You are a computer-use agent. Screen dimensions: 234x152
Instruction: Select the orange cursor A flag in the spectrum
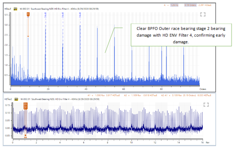pyautogui.click(x=28, y=14)
